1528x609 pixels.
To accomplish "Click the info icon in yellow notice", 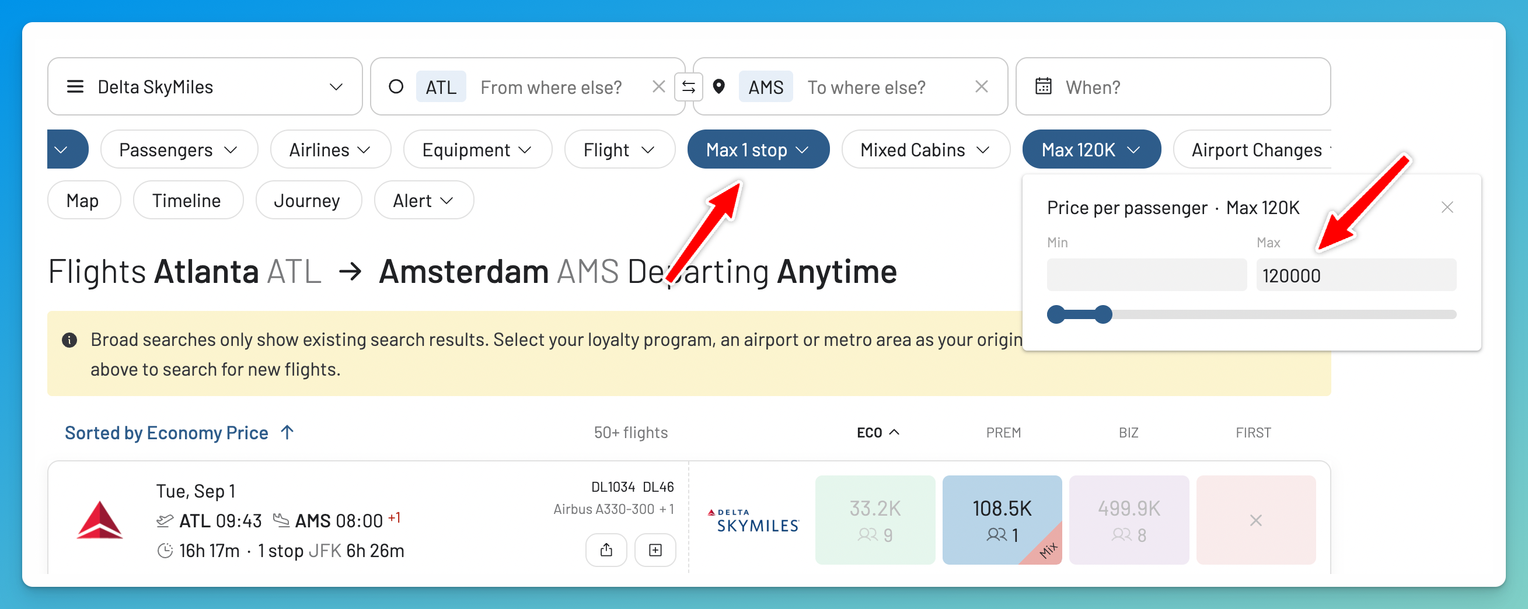I will (x=69, y=339).
